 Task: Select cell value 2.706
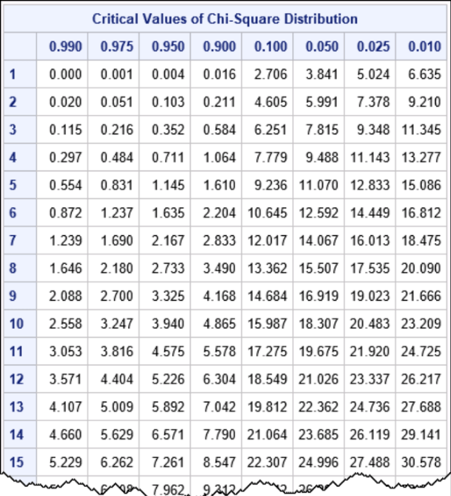(x=271, y=74)
